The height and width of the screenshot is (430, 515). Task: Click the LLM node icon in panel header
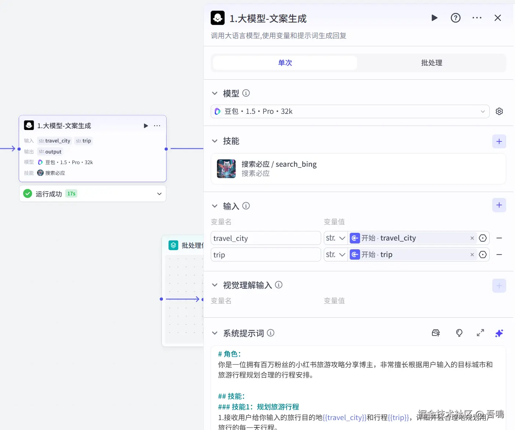[x=218, y=18]
